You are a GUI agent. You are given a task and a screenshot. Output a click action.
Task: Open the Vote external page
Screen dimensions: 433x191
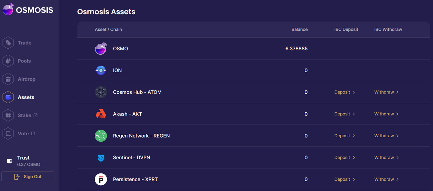(x=23, y=134)
